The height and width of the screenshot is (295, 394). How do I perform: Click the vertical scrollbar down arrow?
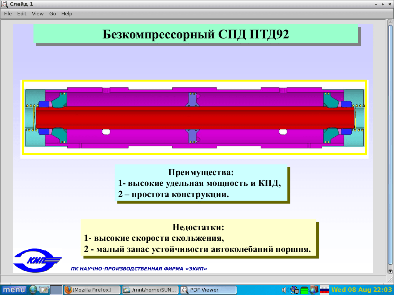click(x=390, y=272)
